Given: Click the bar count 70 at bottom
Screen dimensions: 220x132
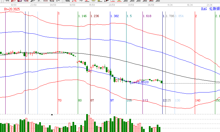Looking at the screenshot, I should click(60, 100).
